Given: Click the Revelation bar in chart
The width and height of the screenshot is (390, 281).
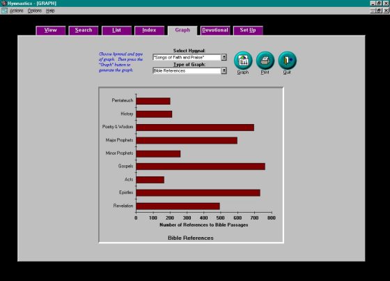Looking at the screenshot, I should [x=178, y=206].
